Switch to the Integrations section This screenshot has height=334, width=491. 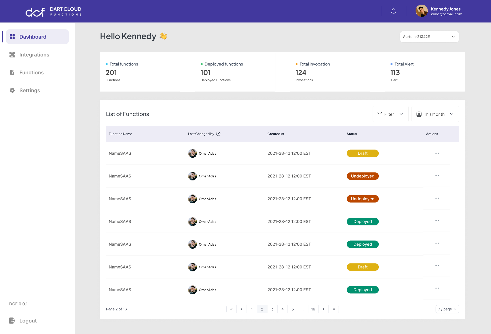point(34,54)
